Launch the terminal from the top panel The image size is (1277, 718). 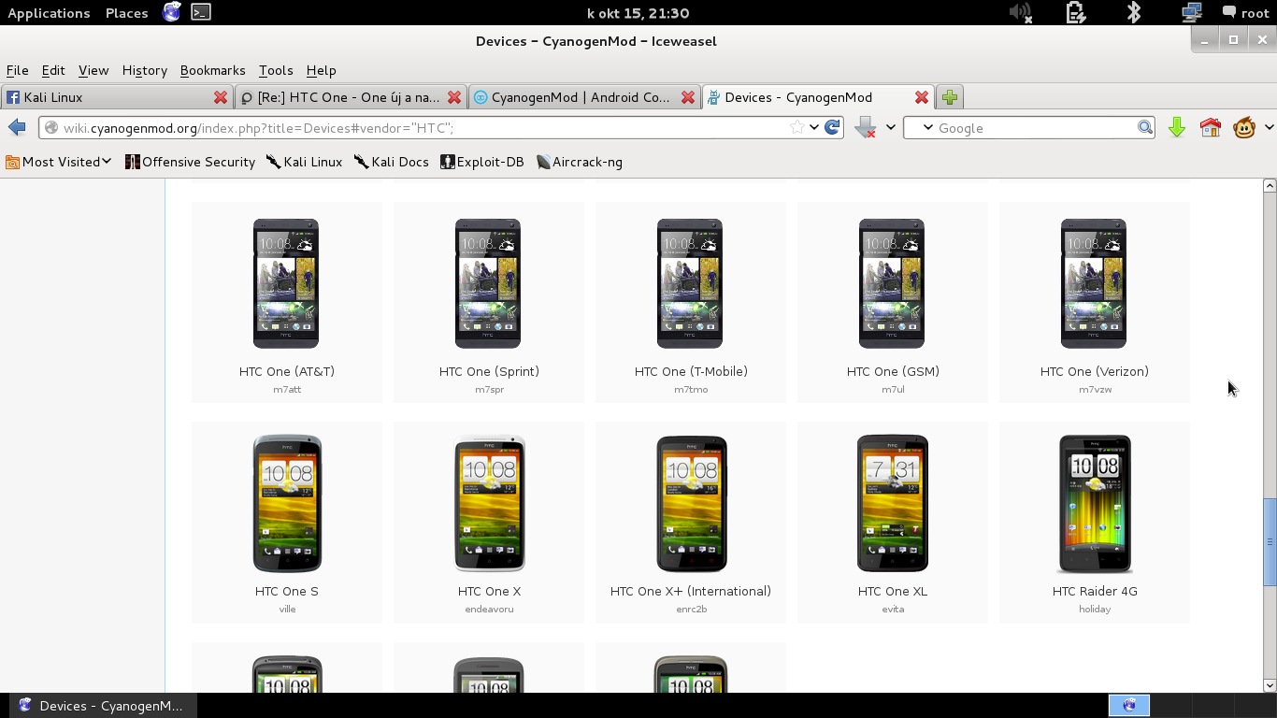coord(200,12)
